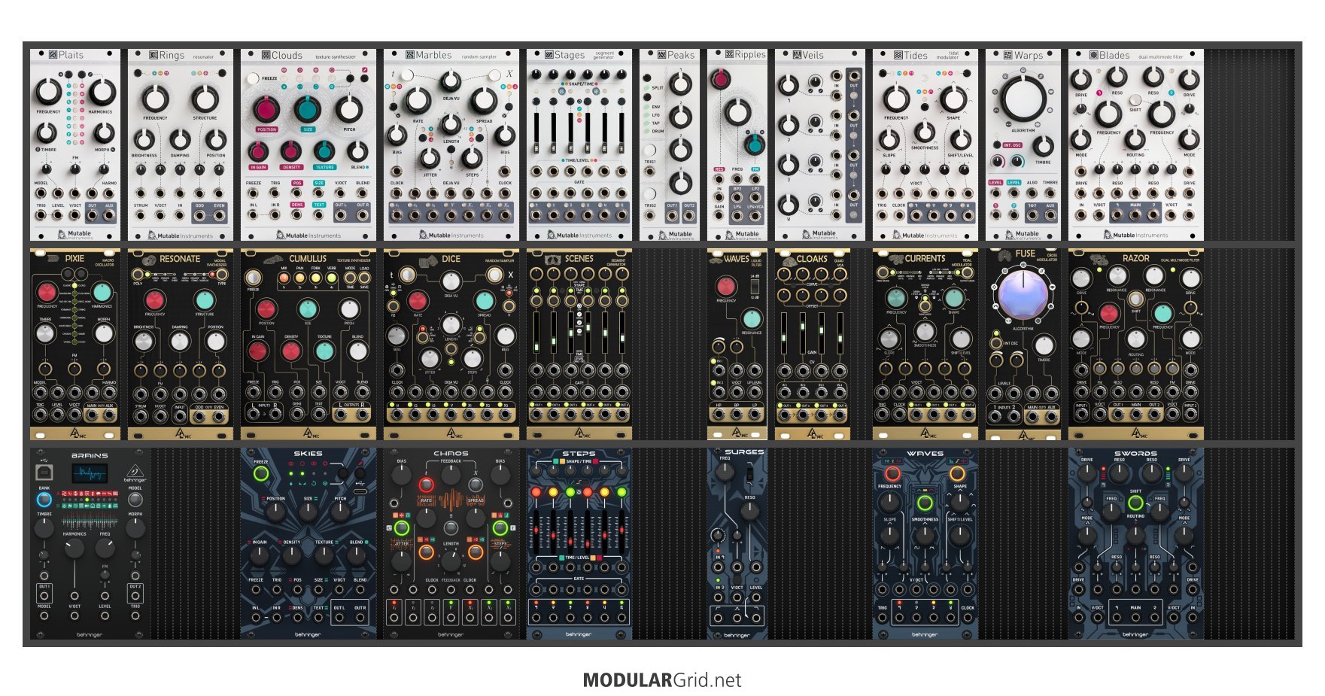Click the third fader on Steps
This screenshot has width=1325, height=696.
click(570, 531)
